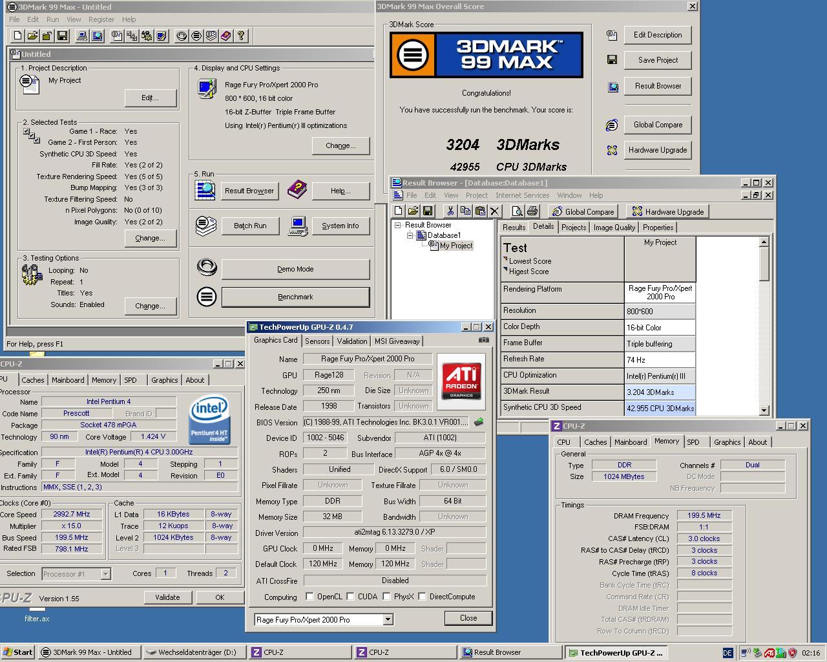The image size is (827, 662).
Task: Enable the OpenCL checkbox in GPU-Z
Action: click(309, 597)
